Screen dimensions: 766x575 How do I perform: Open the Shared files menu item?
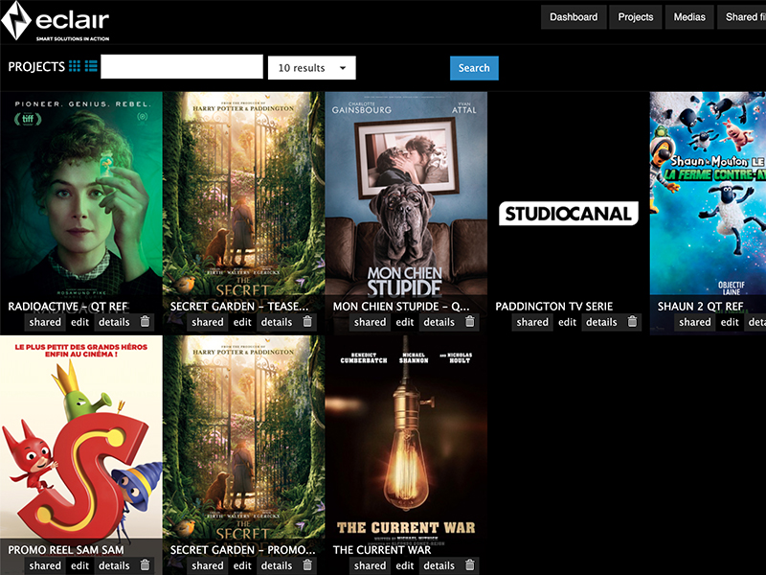[741, 17]
